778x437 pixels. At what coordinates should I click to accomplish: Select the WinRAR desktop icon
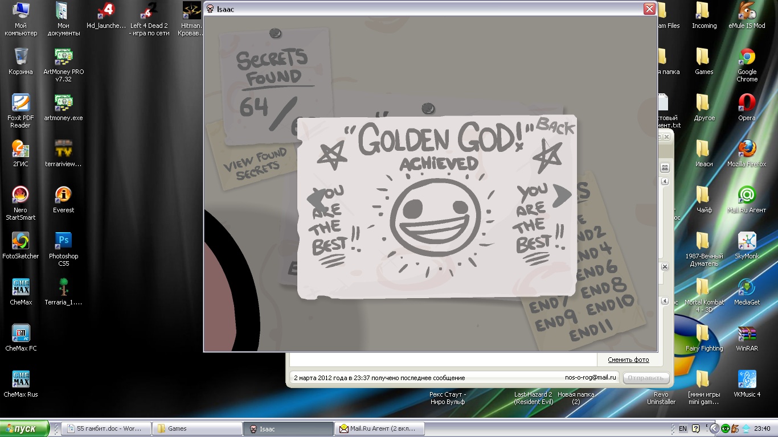[747, 338]
